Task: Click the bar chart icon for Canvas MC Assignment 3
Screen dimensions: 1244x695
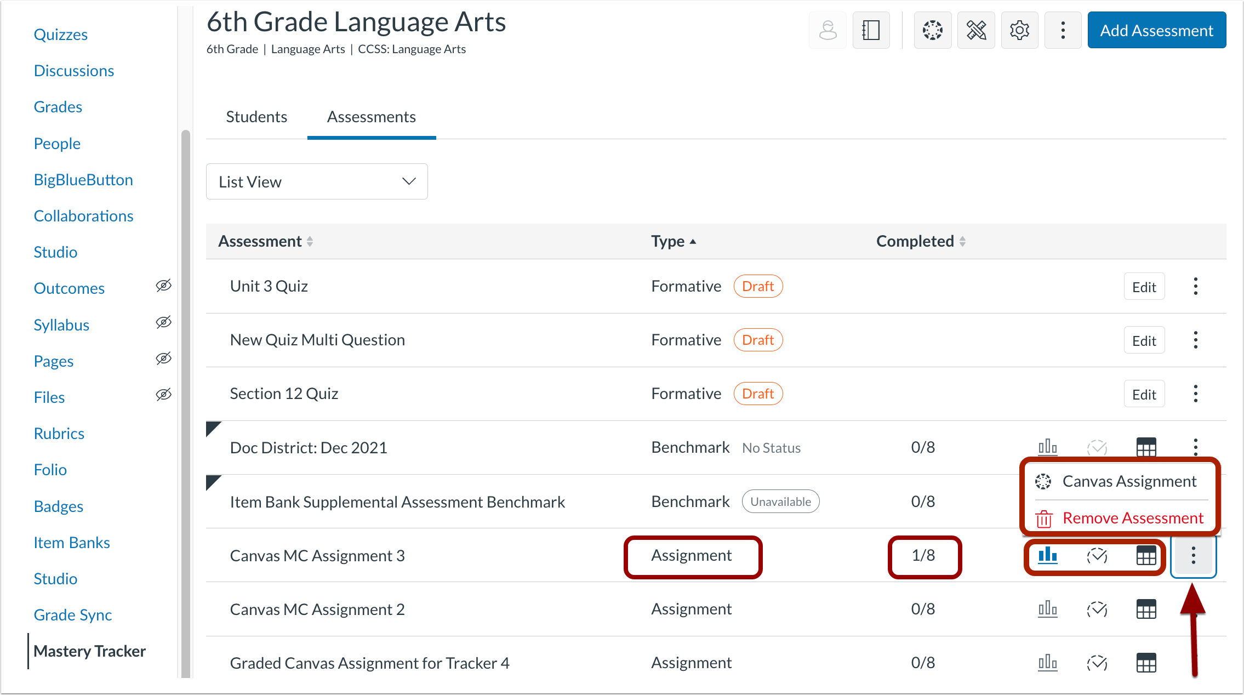Action: point(1047,555)
